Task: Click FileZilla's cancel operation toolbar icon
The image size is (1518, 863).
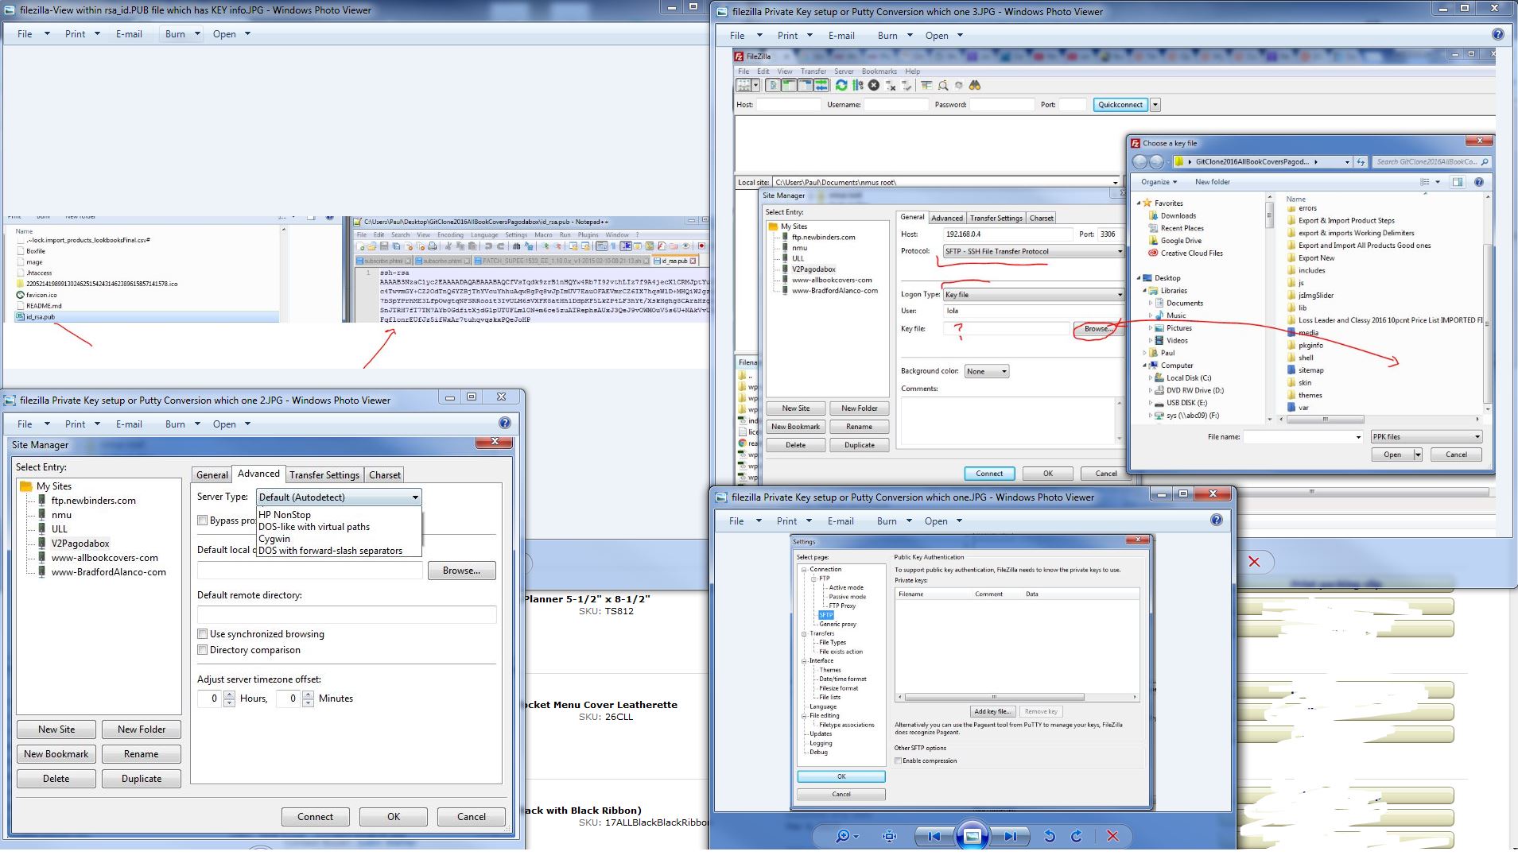Action: pyautogui.click(x=874, y=85)
